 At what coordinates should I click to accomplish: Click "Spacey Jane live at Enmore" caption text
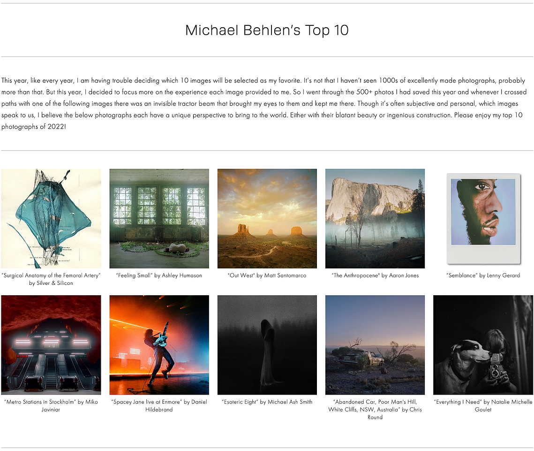tap(159, 405)
